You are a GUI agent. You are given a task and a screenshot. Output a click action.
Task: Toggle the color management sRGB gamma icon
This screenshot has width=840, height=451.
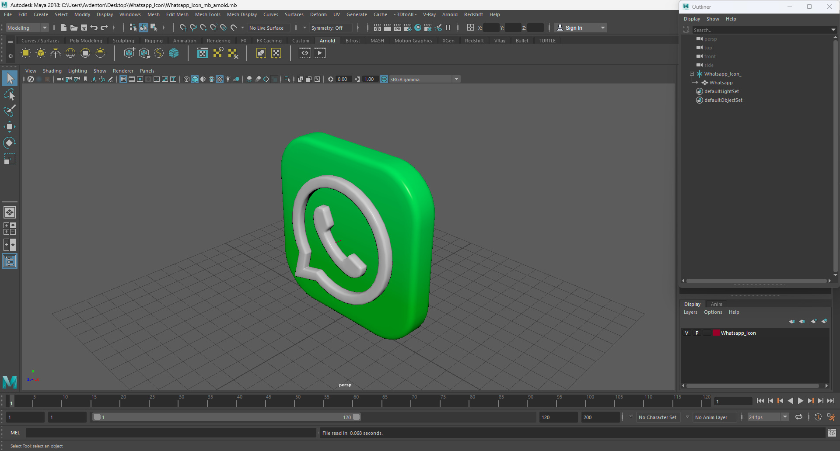pyautogui.click(x=384, y=79)
